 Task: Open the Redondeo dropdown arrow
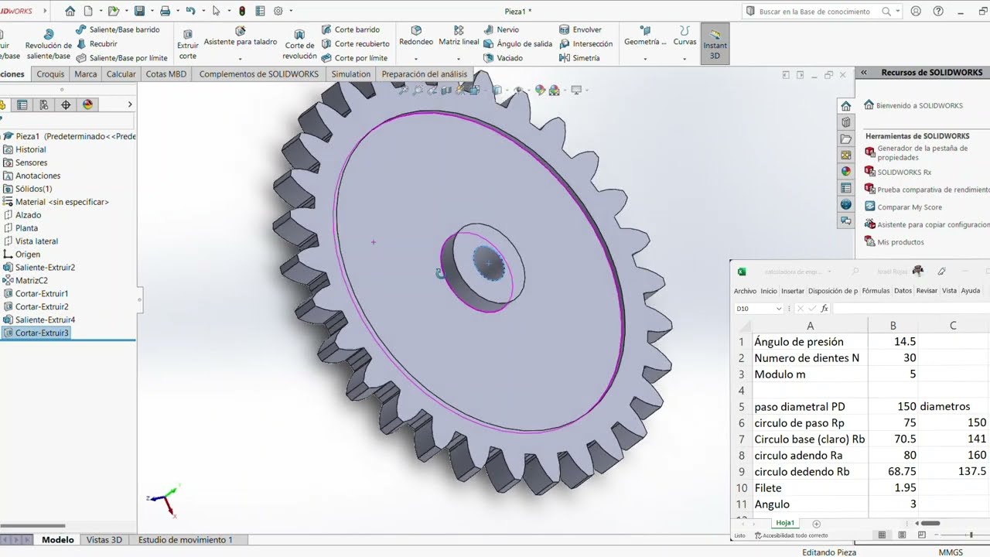416,59
